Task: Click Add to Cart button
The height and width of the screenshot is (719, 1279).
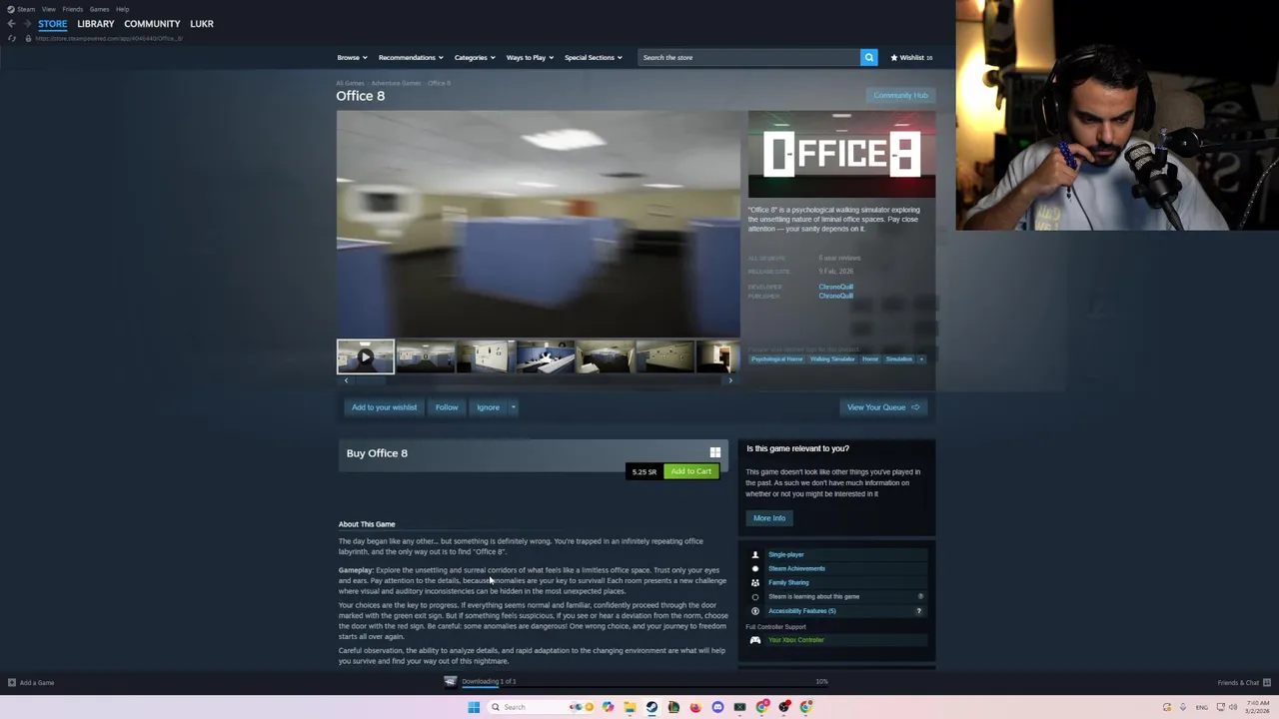Action: point(691,471)
